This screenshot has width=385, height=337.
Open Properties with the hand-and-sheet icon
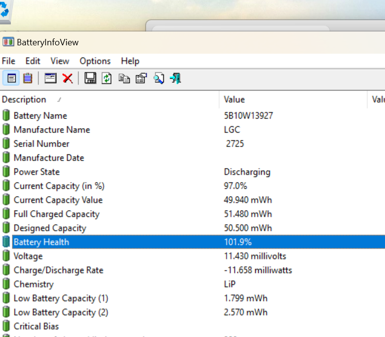point(141,78)
